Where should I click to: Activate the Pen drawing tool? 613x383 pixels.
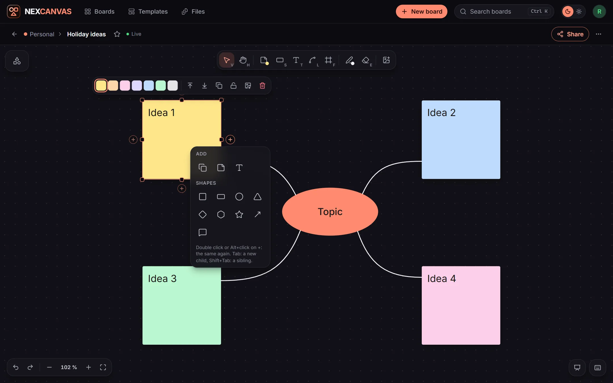pyautogui.click(x=350, y=60)
